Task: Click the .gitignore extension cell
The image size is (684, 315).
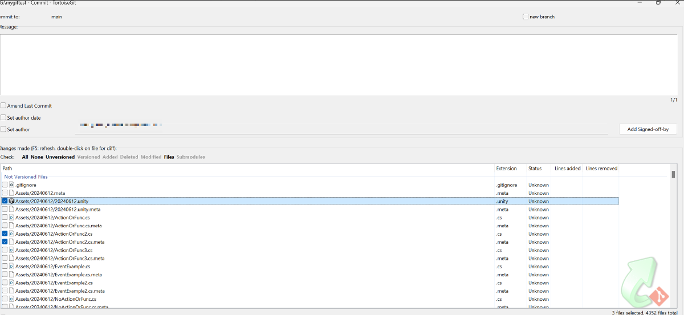Action: coord(507,185)
